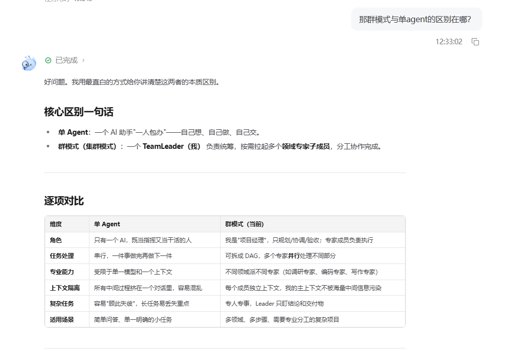Click the 适用场景 row label
This screenshot has height=351, width=511.
coord(62,319)
